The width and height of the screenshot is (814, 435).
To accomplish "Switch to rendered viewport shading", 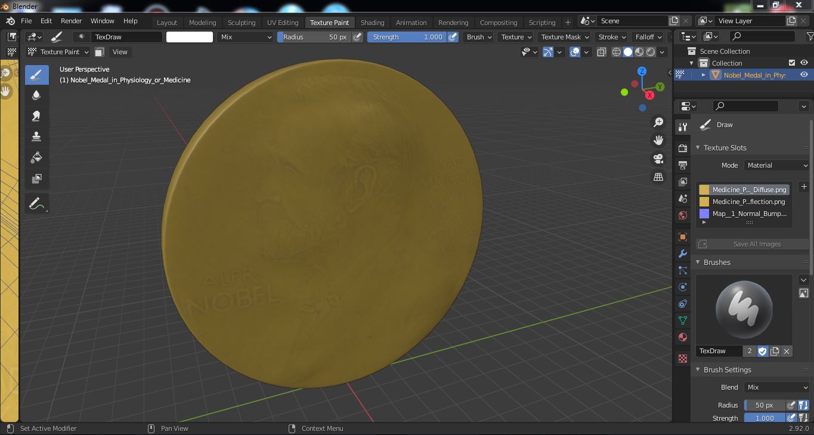I will coord(651,52).
